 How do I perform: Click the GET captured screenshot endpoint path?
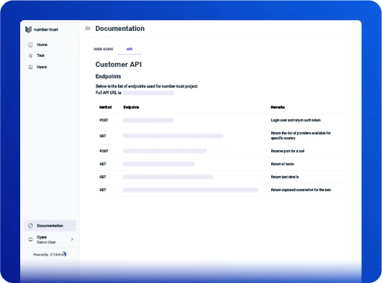(x=190, y=190)
